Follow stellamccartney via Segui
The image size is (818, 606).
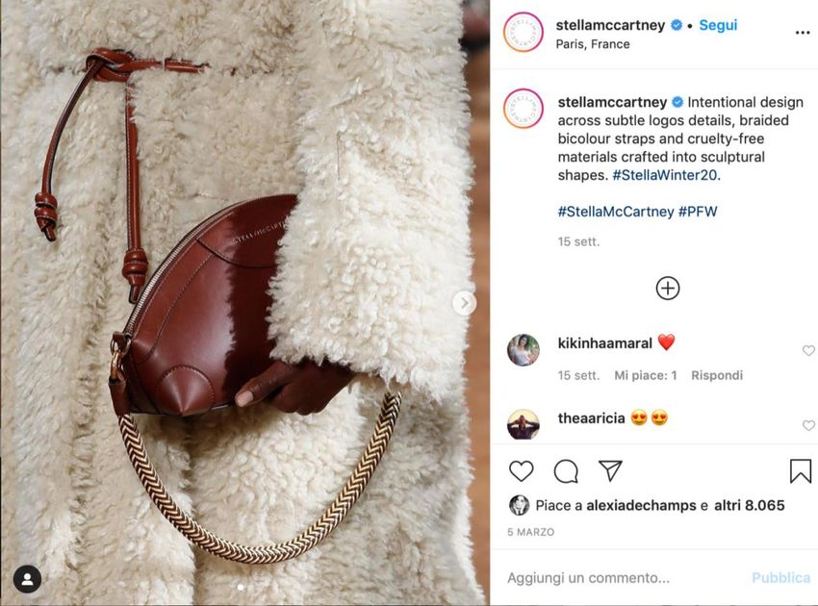[x=718, y=25]
